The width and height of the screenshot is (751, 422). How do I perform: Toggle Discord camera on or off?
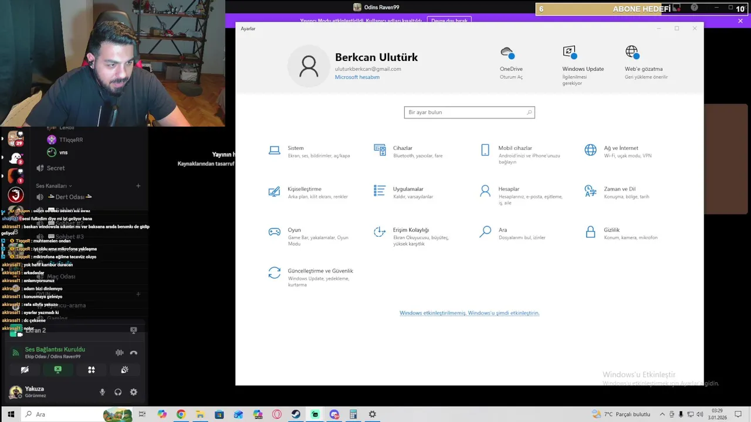click(x=25, y=370)
